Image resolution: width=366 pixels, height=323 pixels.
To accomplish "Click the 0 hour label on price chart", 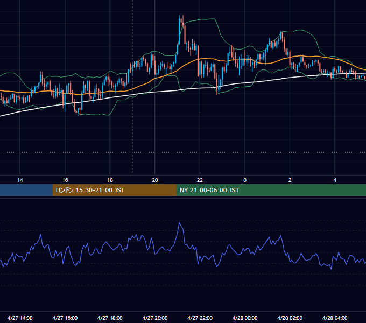I will pyautogui.click(x=245, y=180).
